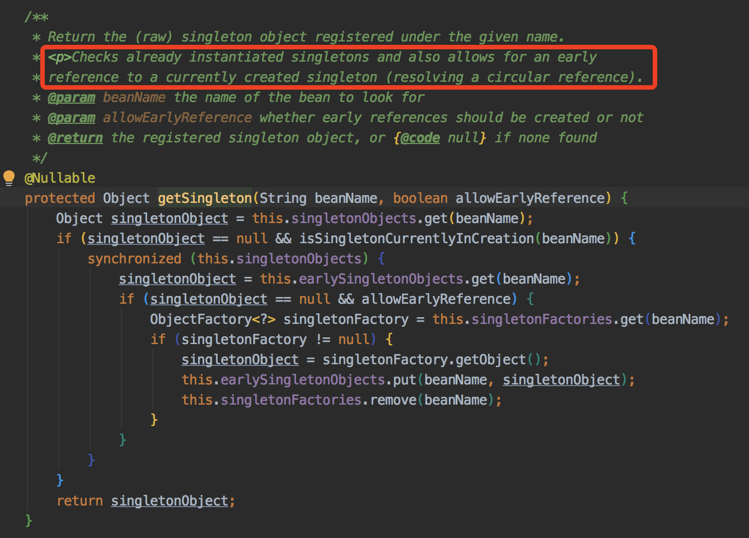
Task: Click the @param allowEarlyReference Javadoc tag
Action: [72, 118]
